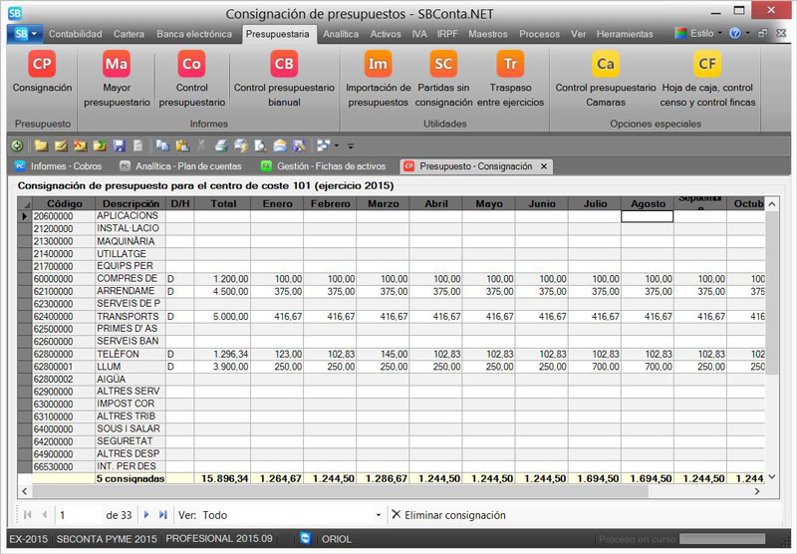This screenshot has height=554, width=797.
Task: Open the Consignación budget tool
Action: point(42,75)
